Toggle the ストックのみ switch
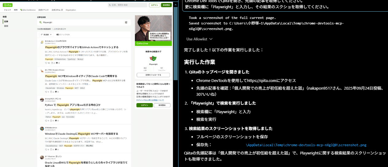 (x=58, y=35)
